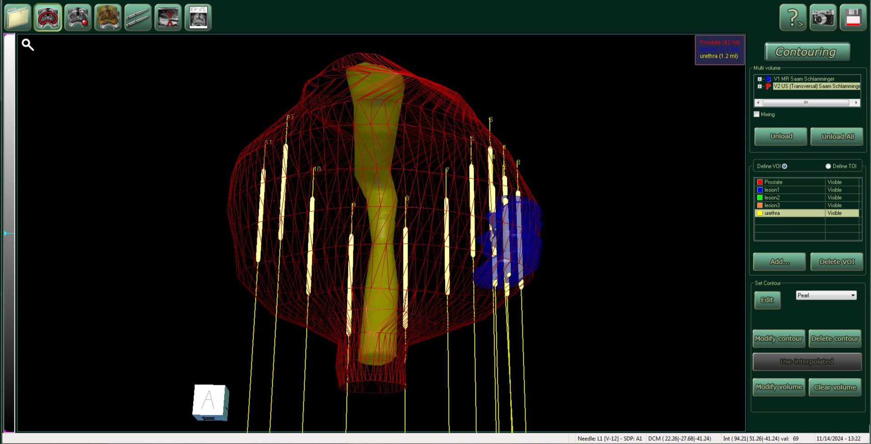Click the Delete VOI button

(x=836, y=262)
